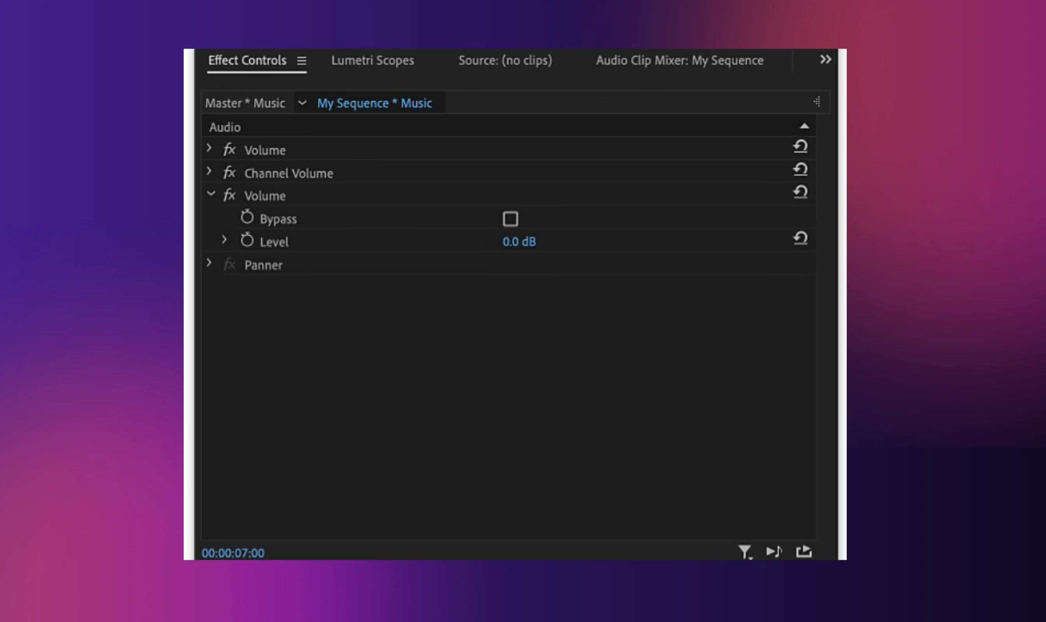Reset the Channel Volume effect

coord(800,169)
